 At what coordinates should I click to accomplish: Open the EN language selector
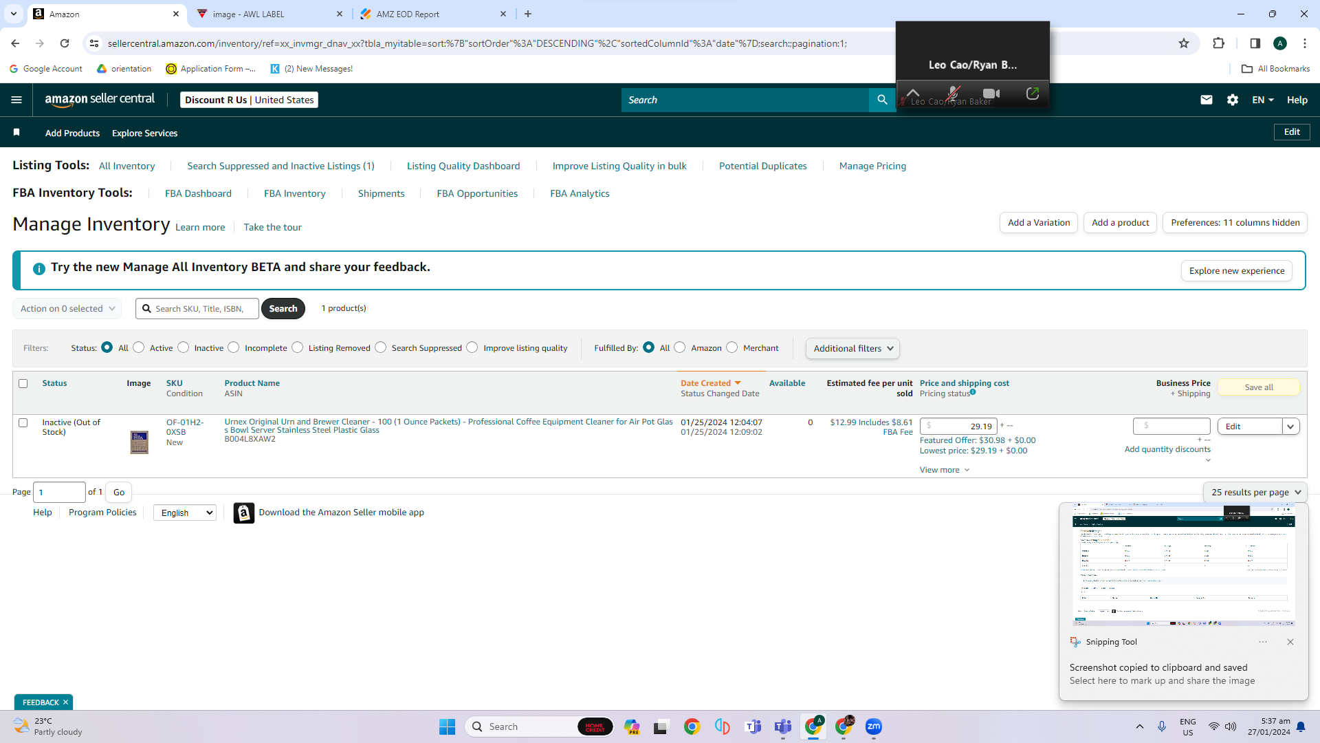tap(1263, 100)
